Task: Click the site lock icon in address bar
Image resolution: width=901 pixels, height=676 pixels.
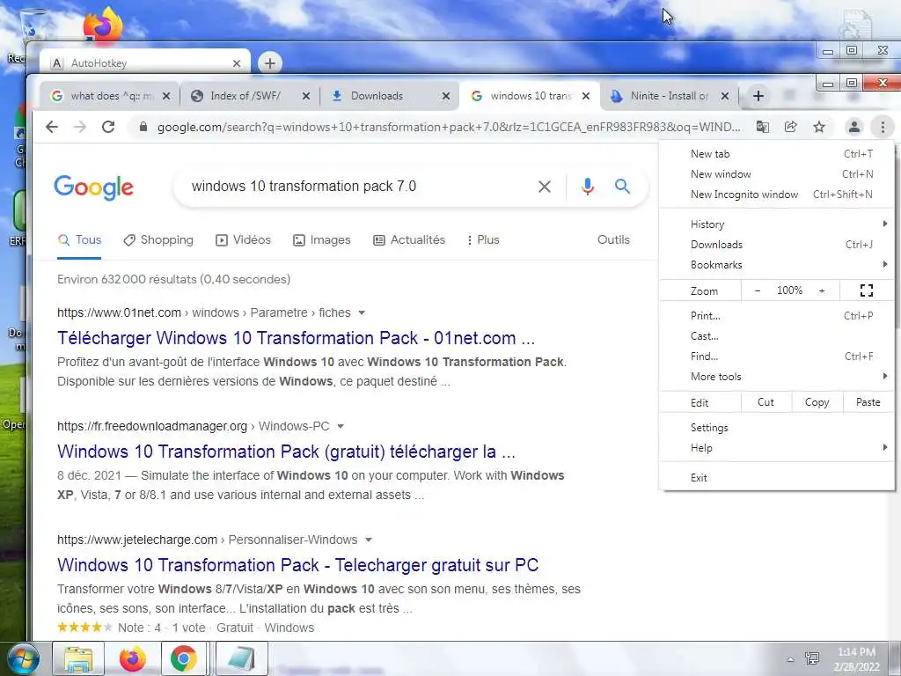Action: coord(143,127)
